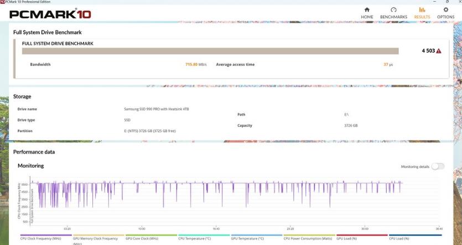Open Options via the gear icon
Screen dimensions: 462x245
pyautogui.click(x=446, y=10)
